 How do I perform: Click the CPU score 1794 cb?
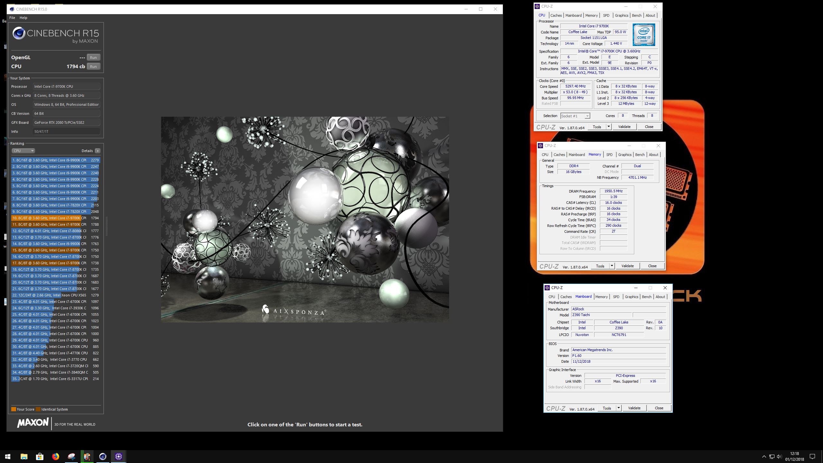pyautogui.click(x=76, y=66)
